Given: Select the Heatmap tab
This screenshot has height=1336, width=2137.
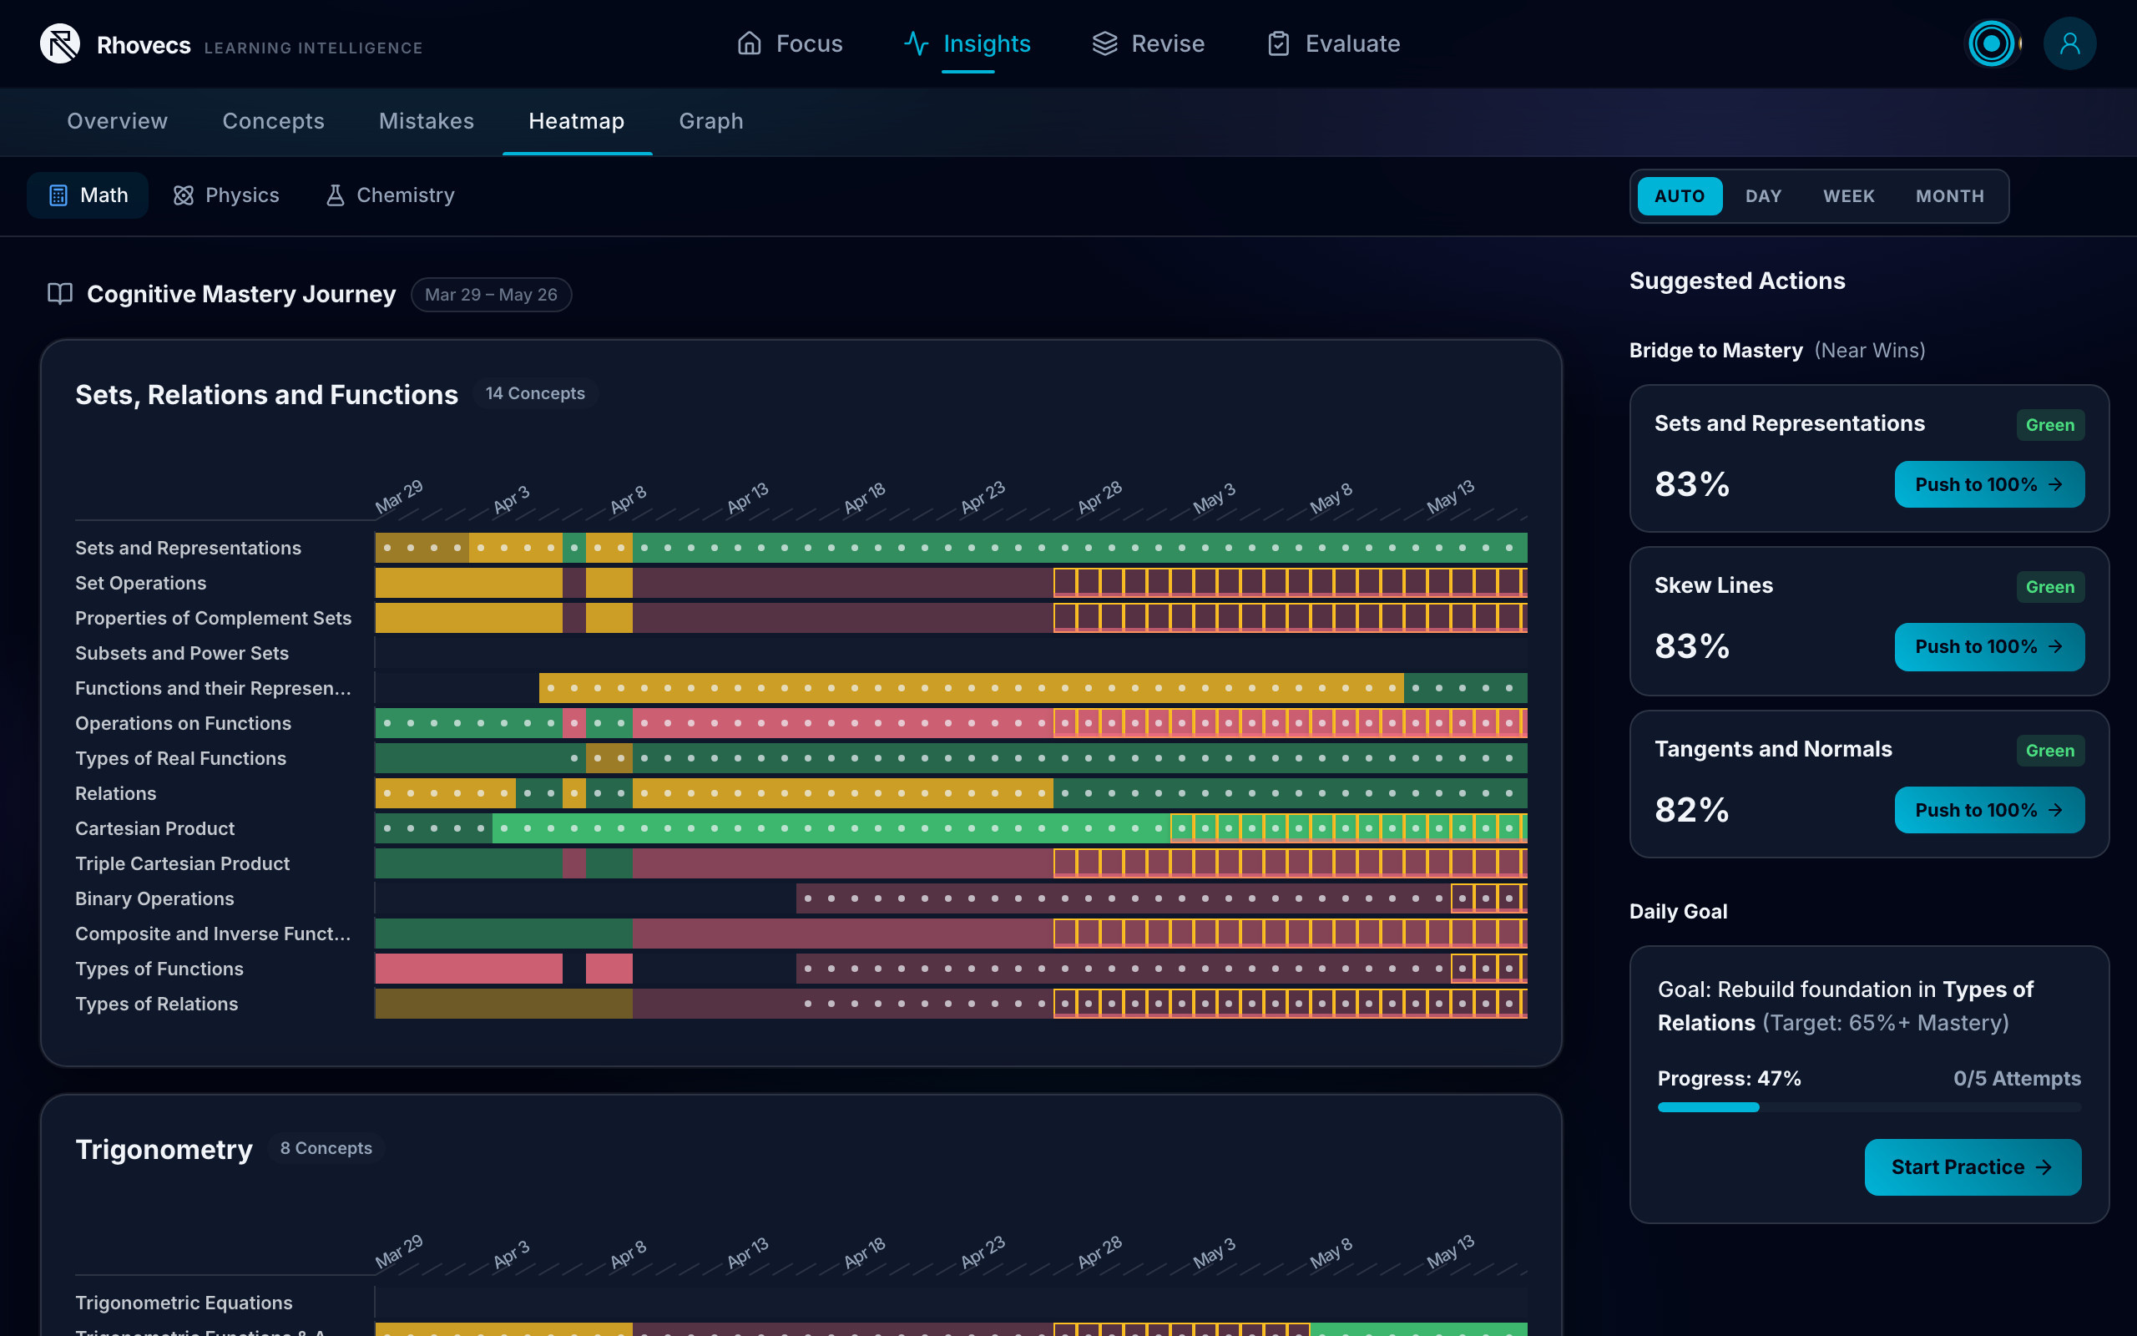Looking at the screenshot, I should 577,121.
